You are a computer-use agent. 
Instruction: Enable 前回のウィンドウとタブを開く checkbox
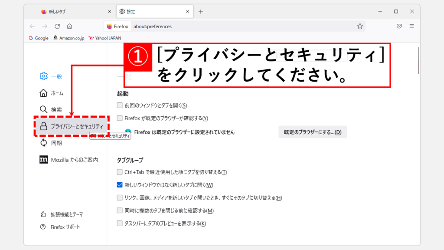pos(120,105)
